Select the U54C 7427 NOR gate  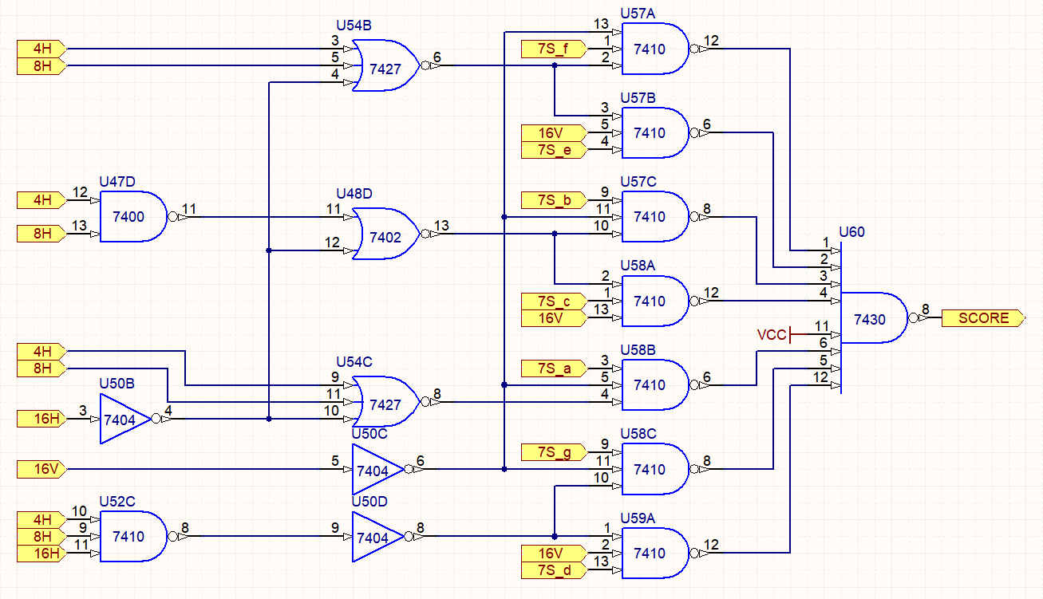(x=386, y=403)
